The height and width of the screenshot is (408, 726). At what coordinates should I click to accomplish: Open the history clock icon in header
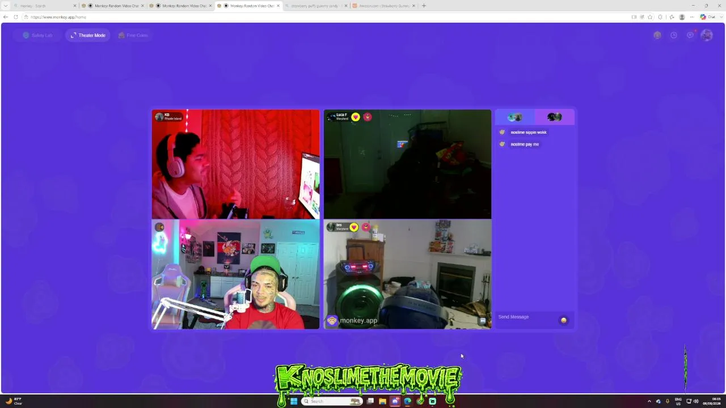coord(673,35)
